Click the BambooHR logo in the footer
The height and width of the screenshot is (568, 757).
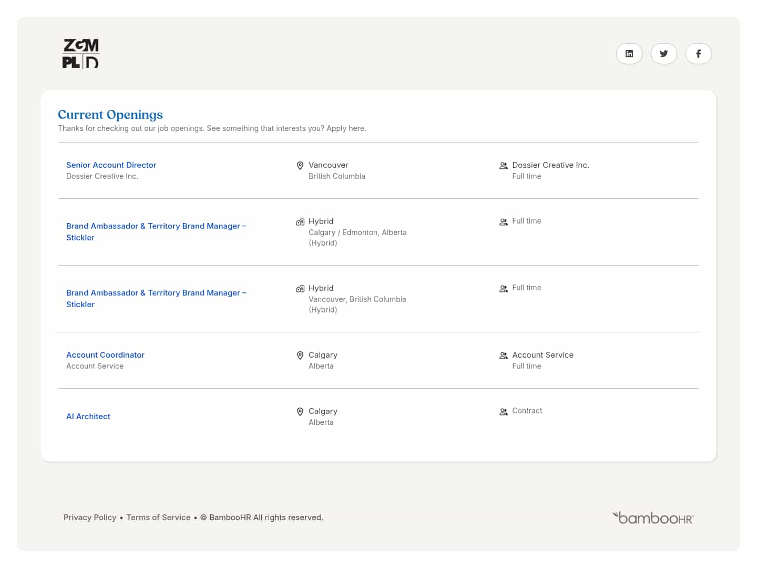coord(652,518)
